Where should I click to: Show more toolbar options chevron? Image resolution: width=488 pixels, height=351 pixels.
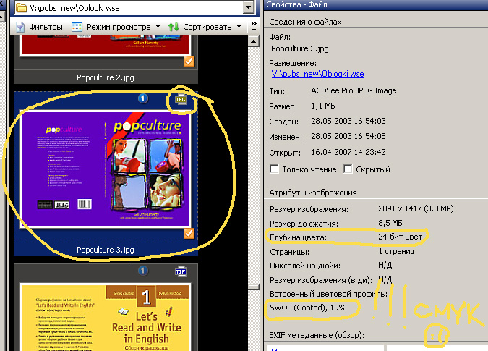(254, 26)
